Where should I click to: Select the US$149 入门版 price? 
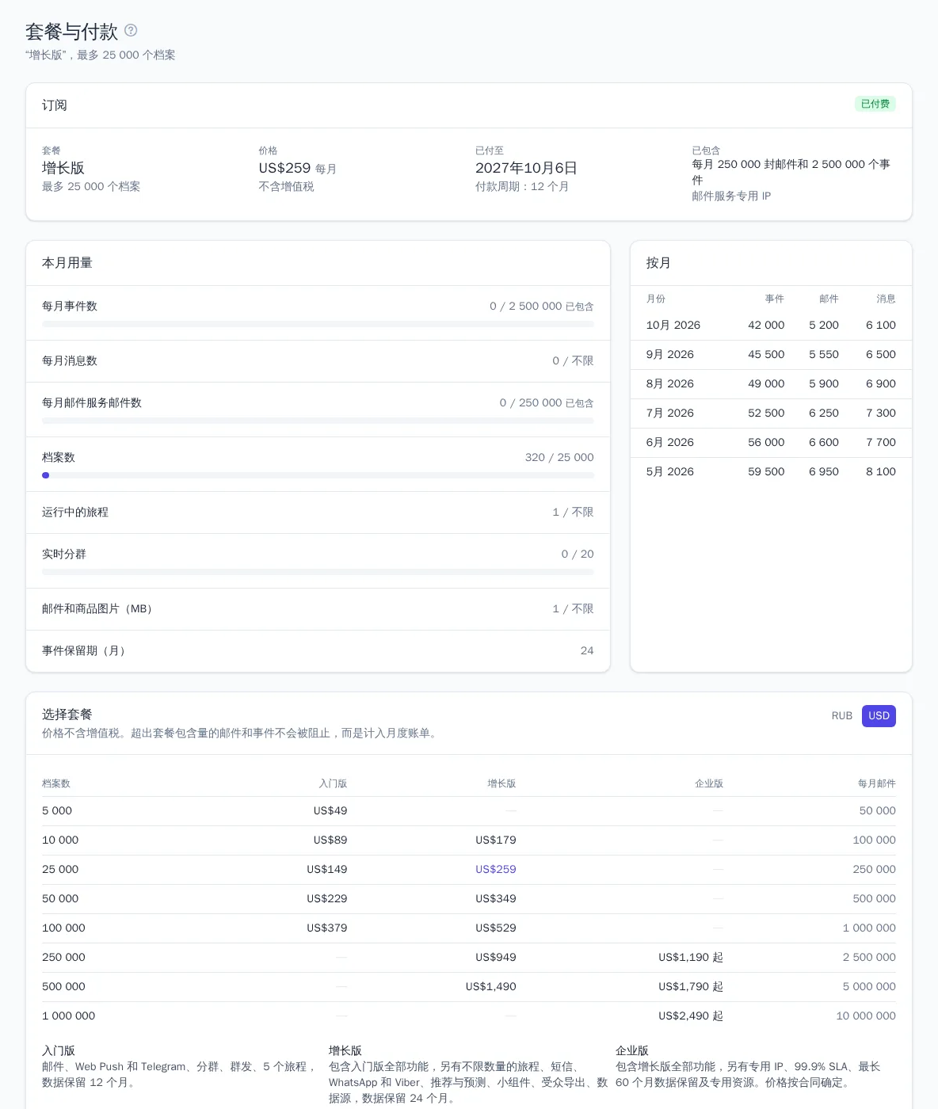tap(327, 869)
